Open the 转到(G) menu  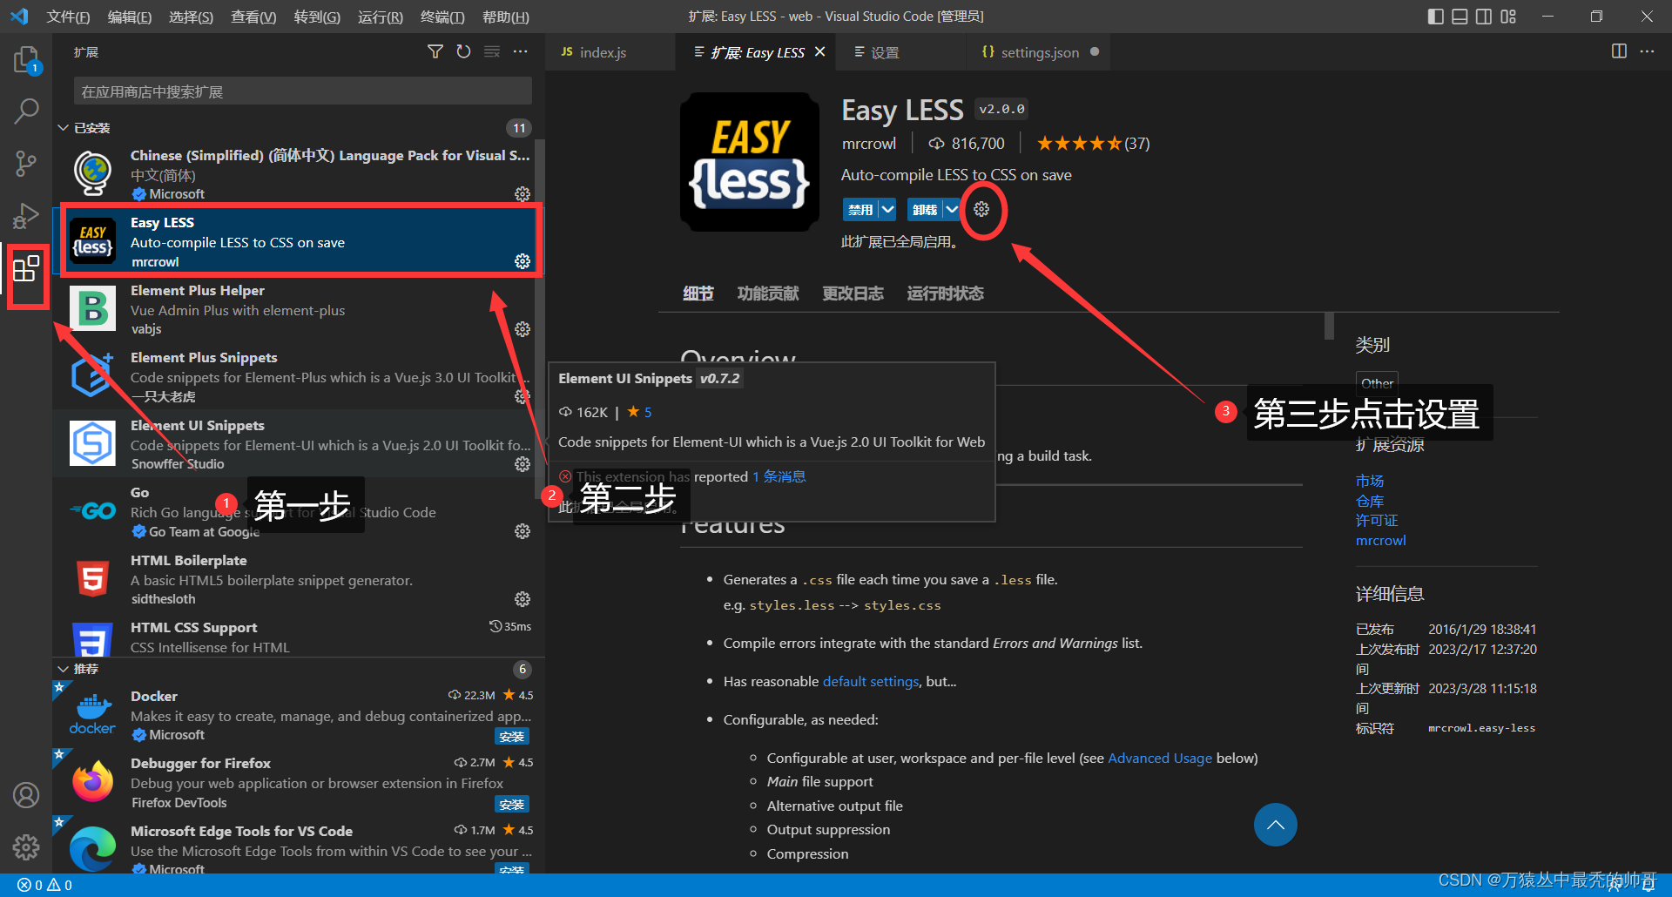point(317,17)
